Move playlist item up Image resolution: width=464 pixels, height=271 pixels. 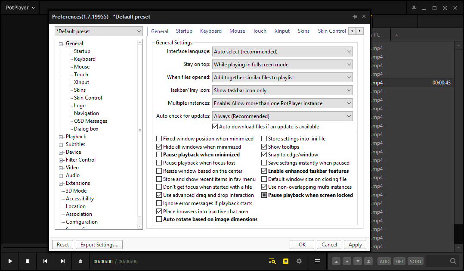tap(347, 261)
